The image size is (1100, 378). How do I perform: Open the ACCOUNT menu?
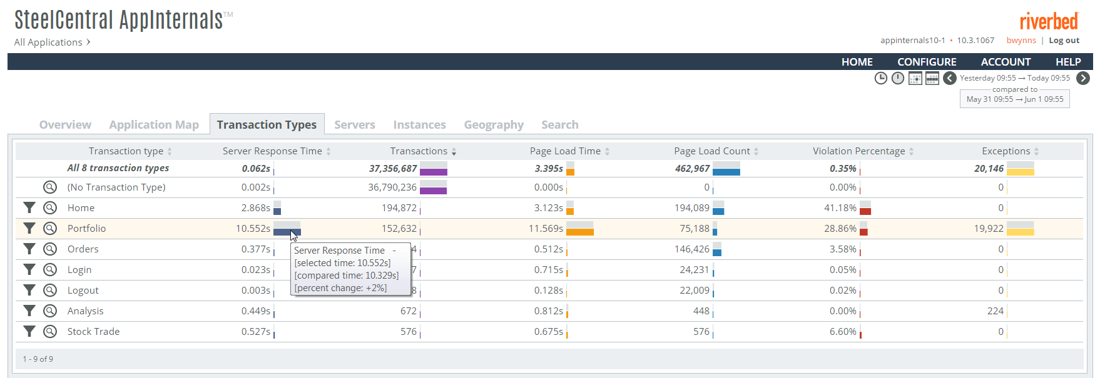click(x=1006, y=62)
